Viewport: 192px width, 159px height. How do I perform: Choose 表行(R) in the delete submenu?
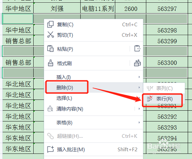[164, 99]
